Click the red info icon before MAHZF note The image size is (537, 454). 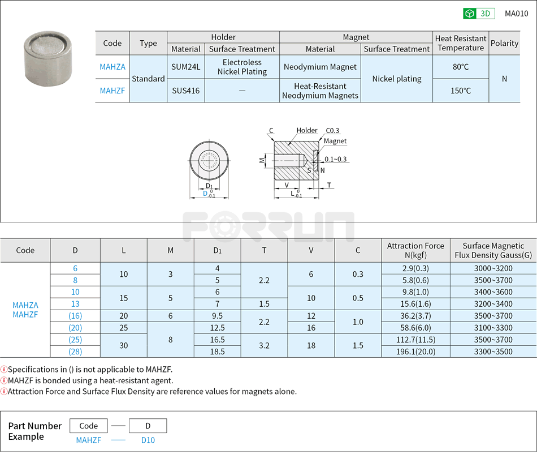[x=6, y=380]
